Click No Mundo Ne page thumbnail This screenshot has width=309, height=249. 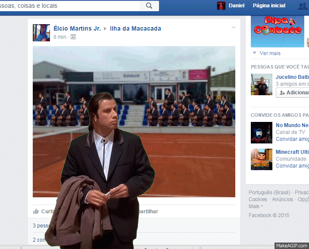tap(262, 133)
